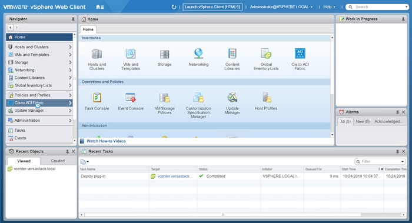
Task: Switch to the Viewed tab in Recent Objects
Action: pyautogui.click(x=24, y=161)
